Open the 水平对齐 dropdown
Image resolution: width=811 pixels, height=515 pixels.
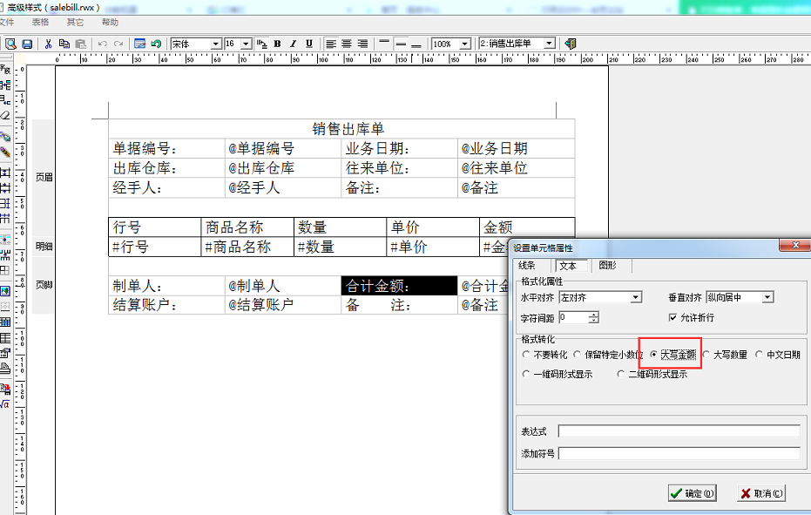point(636,298)
